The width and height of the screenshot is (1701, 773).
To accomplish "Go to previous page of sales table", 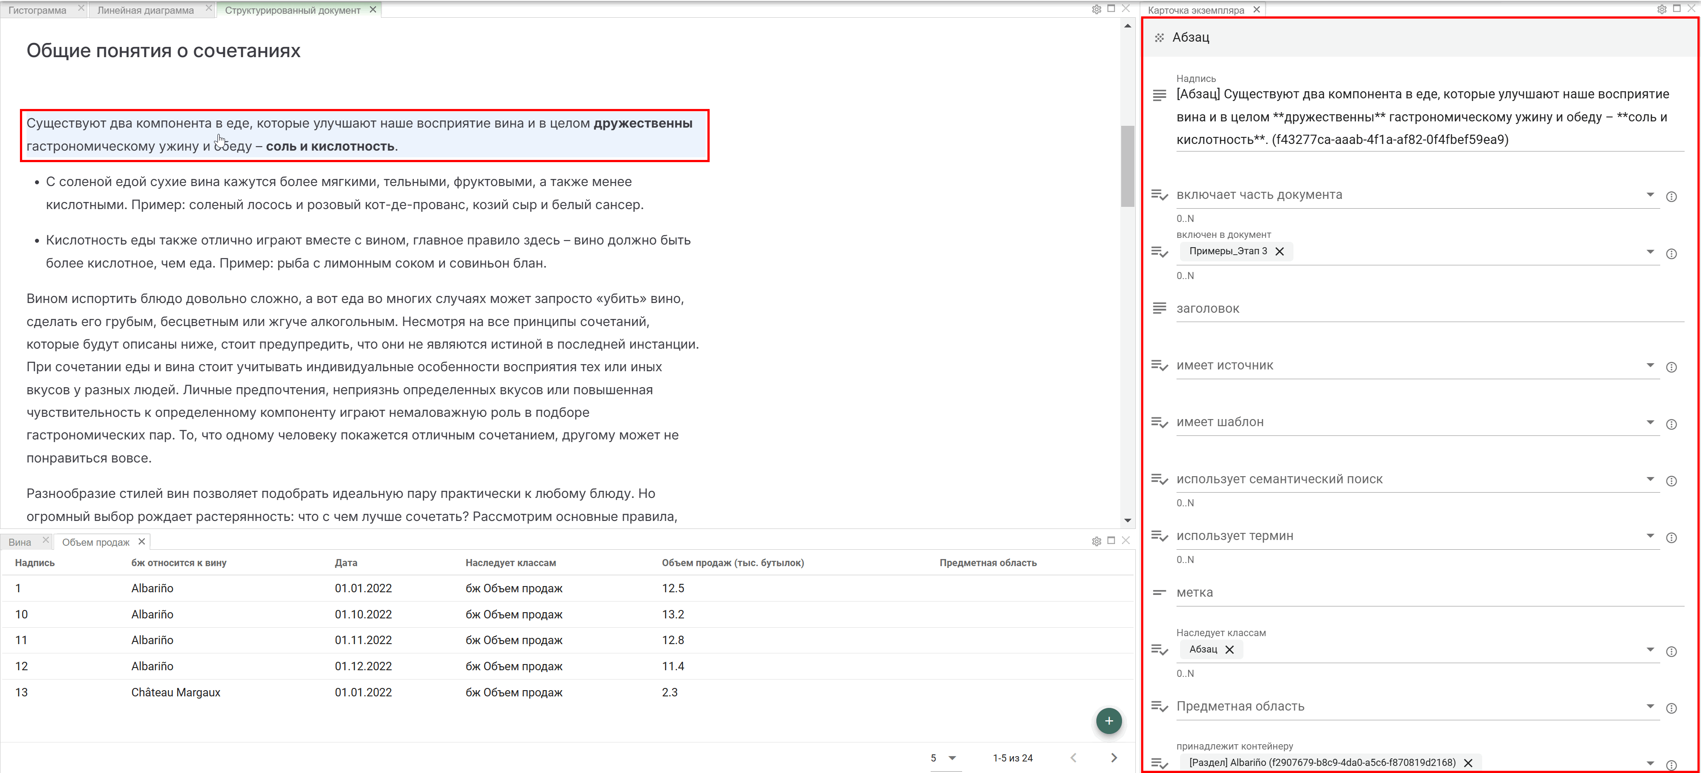I will tap(1073, 758).
